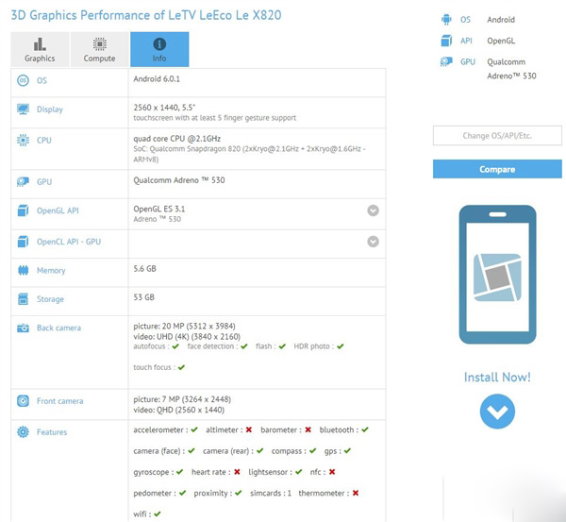Click the wifi green checkmark
566x522 pixels.
pyautogui.click(x=158, y=514)
